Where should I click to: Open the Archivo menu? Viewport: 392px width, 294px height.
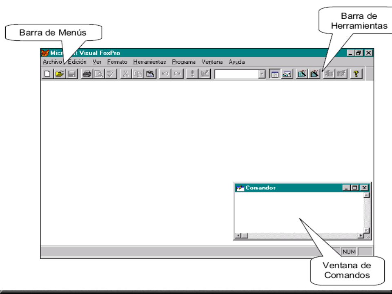coord(52,62)
